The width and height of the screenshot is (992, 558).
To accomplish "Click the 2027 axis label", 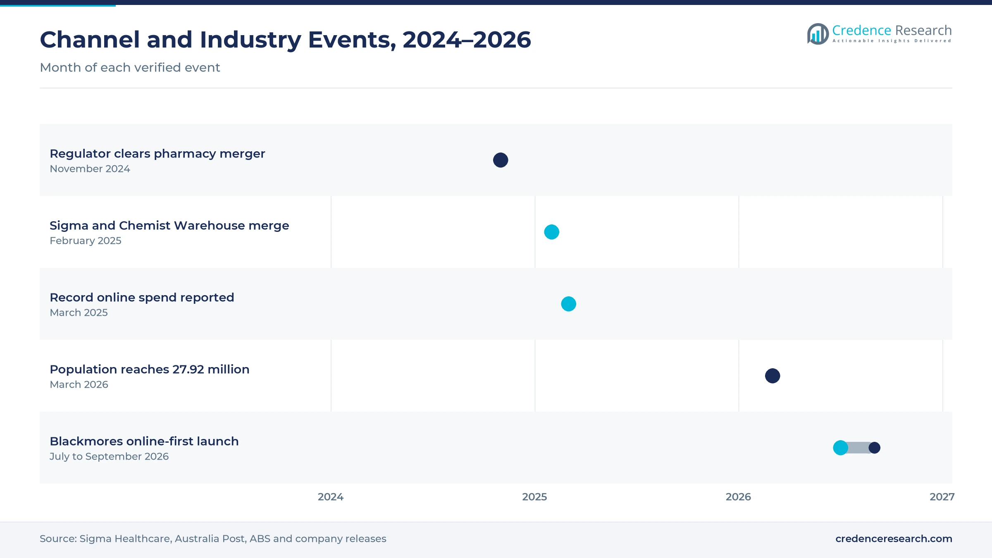I will pyautogui.click(x=942, y=497).
